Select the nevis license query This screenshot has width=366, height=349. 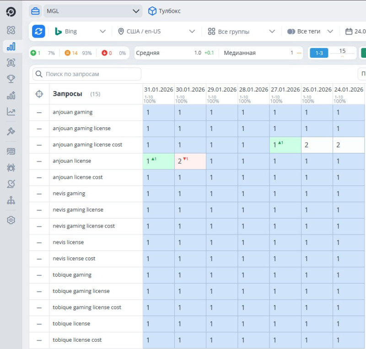click(68, 242)
